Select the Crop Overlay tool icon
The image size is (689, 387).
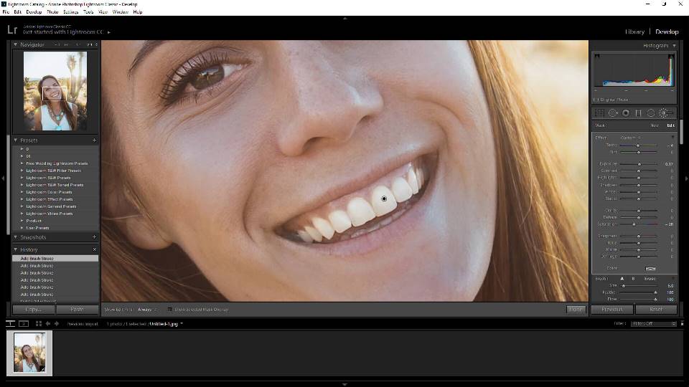click(x=599, y=113)
